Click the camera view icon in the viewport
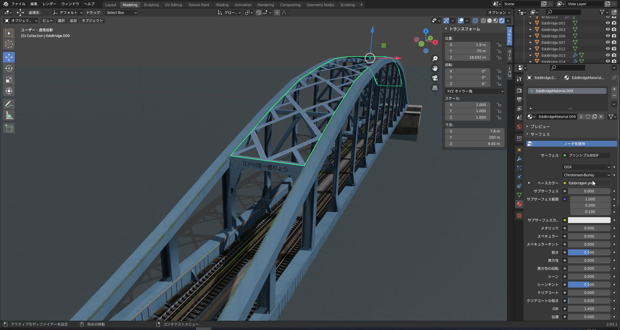The width and height of the screenshot is (620, 330). click(x=435, y=78)
